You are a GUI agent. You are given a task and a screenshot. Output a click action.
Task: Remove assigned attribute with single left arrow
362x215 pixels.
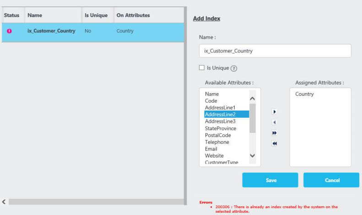(x=274, y=122)
